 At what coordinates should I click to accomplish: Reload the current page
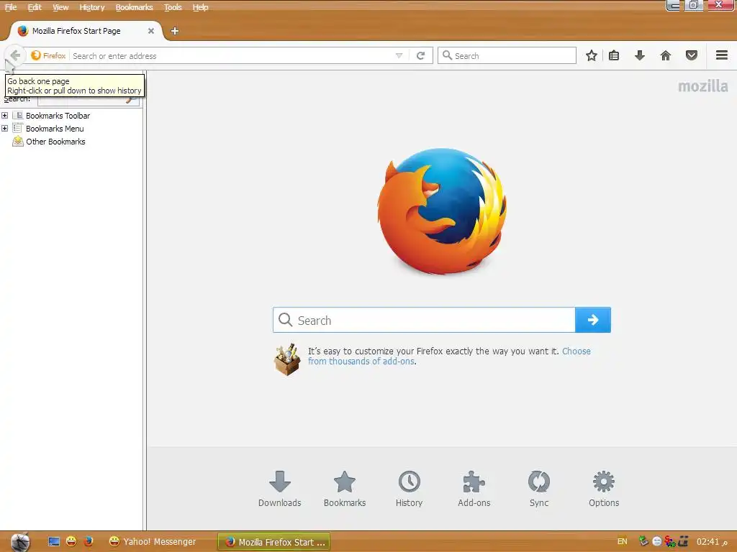click(420, 56)
